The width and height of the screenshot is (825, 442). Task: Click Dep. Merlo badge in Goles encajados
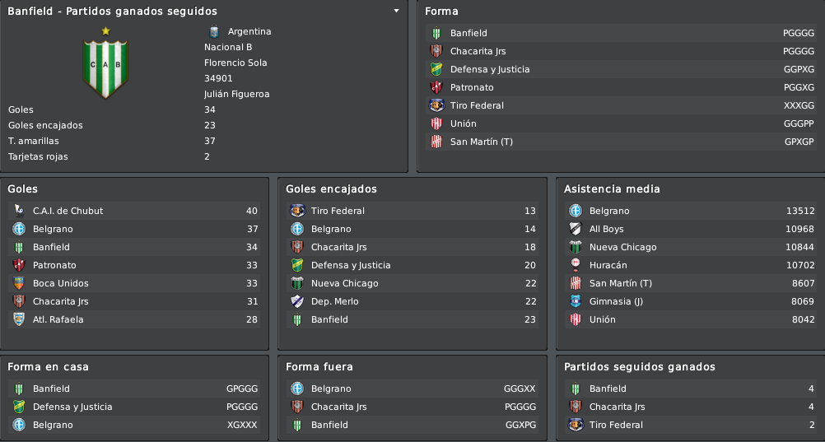[296, 301]
